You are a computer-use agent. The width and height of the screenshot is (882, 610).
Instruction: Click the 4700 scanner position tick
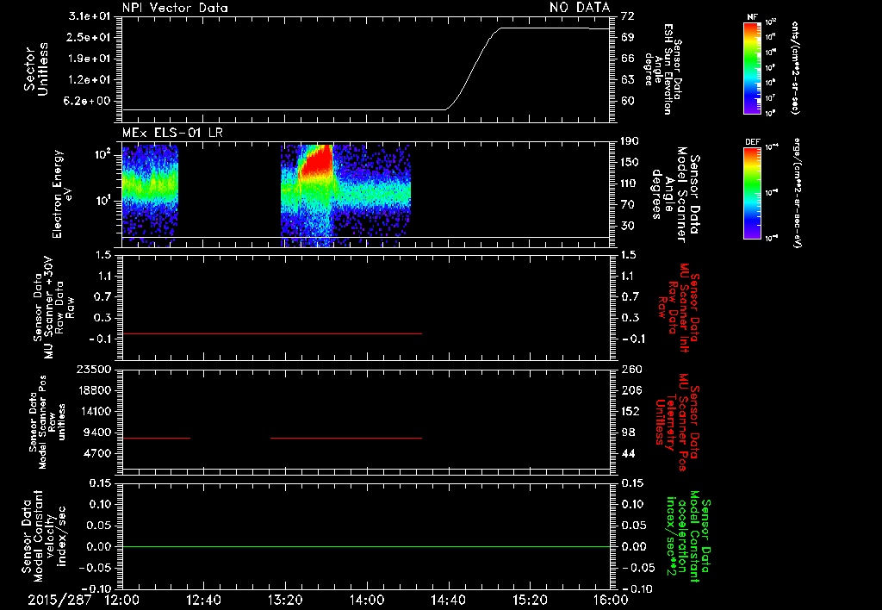[98, 453]
